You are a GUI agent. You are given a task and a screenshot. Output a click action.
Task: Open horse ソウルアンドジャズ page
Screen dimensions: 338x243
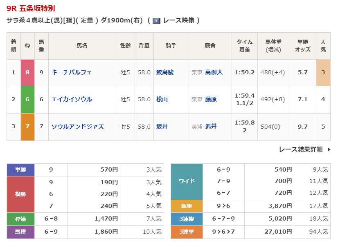(77, 127)
